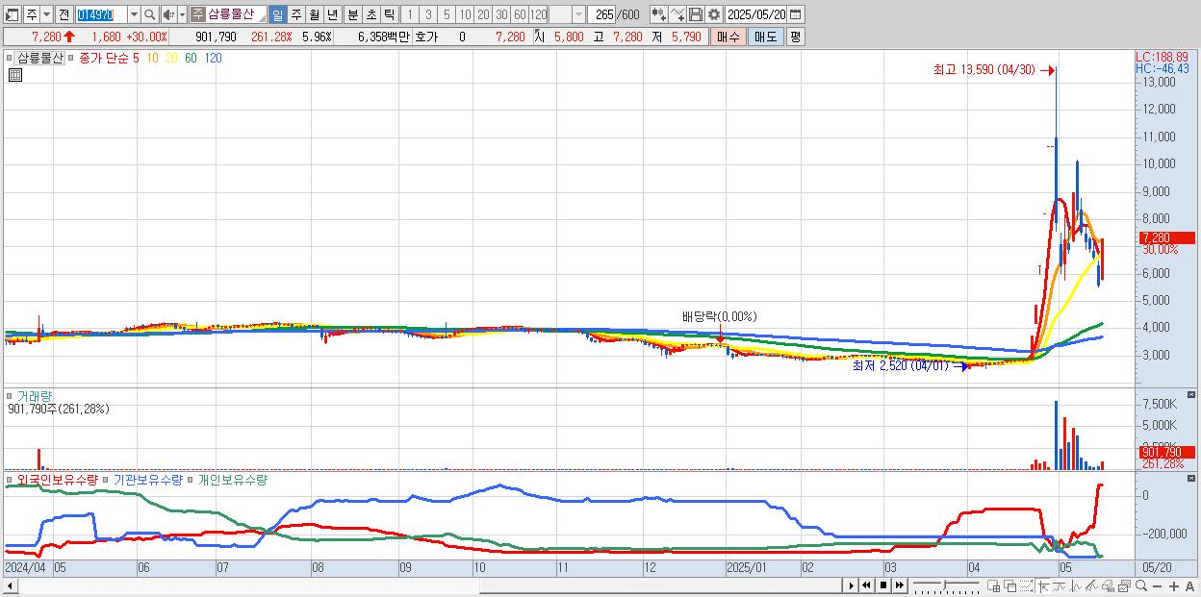Click the zigzag wave analysis icon at the bottom
Image resolution: width=1201 pixels, height=597 pixels.
point(1076,585)
